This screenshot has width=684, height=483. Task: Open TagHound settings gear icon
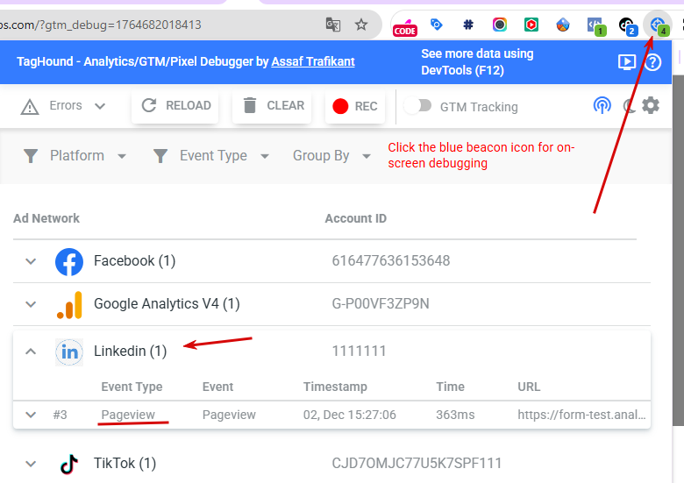pos(651,105)
